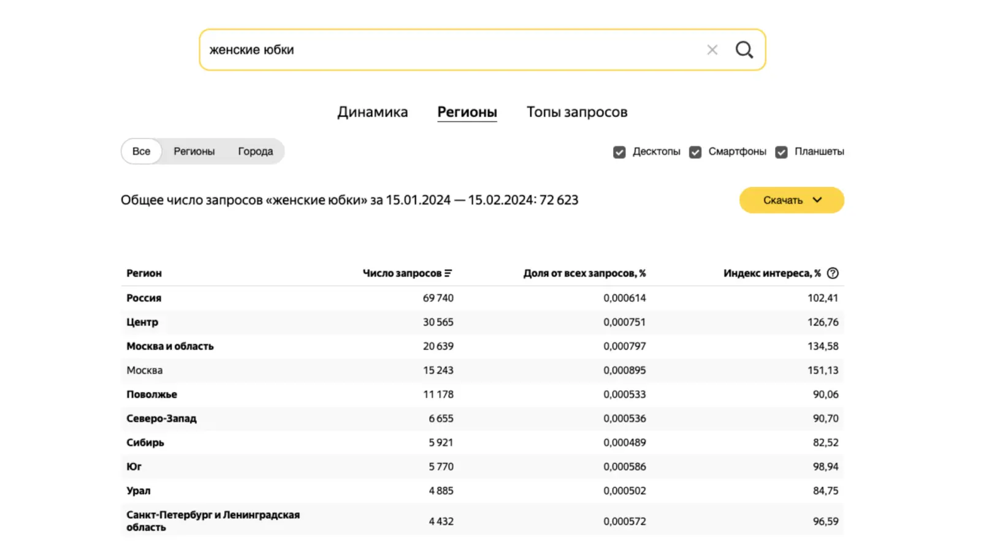Toggle the Смартфоны checkbox
The image size is (981, 552).
pyautogui.click(x=695, y=152)
